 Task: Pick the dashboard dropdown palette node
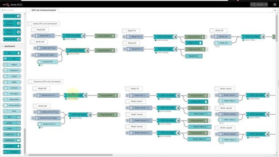(x=12, y=71)
